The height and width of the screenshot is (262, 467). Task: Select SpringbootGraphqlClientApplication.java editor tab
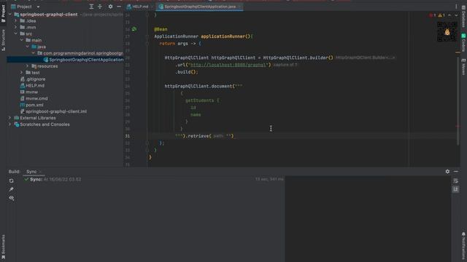coord(199,7)
